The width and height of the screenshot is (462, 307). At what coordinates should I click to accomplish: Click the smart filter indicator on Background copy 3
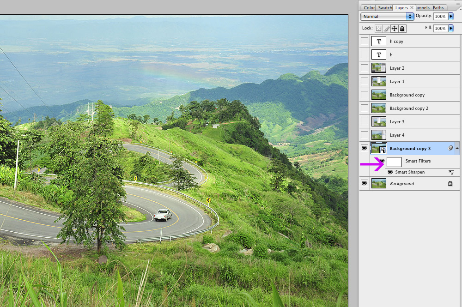point(450,148)
